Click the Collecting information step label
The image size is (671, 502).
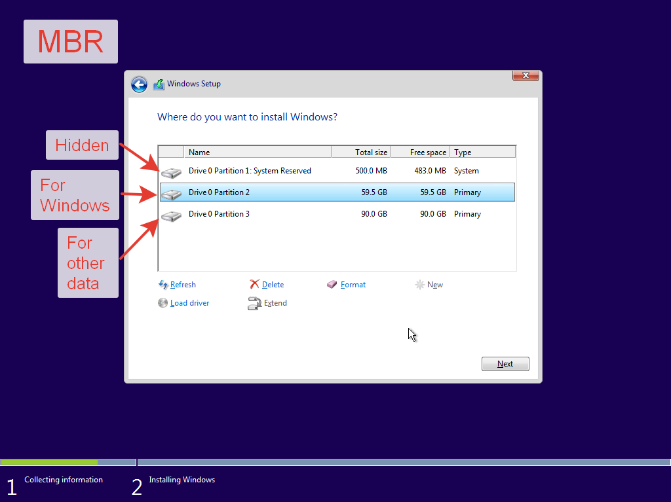pos(64,480)
